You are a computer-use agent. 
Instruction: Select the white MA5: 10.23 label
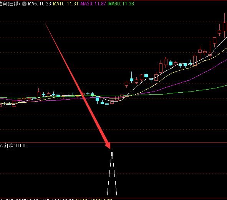[40, 4]
